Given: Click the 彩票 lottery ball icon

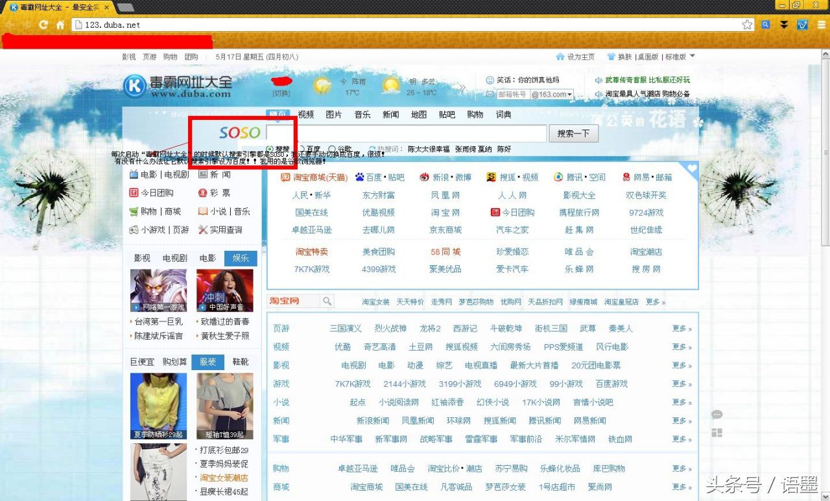Looking at the screenshot, I should click(x=202, y=192).
